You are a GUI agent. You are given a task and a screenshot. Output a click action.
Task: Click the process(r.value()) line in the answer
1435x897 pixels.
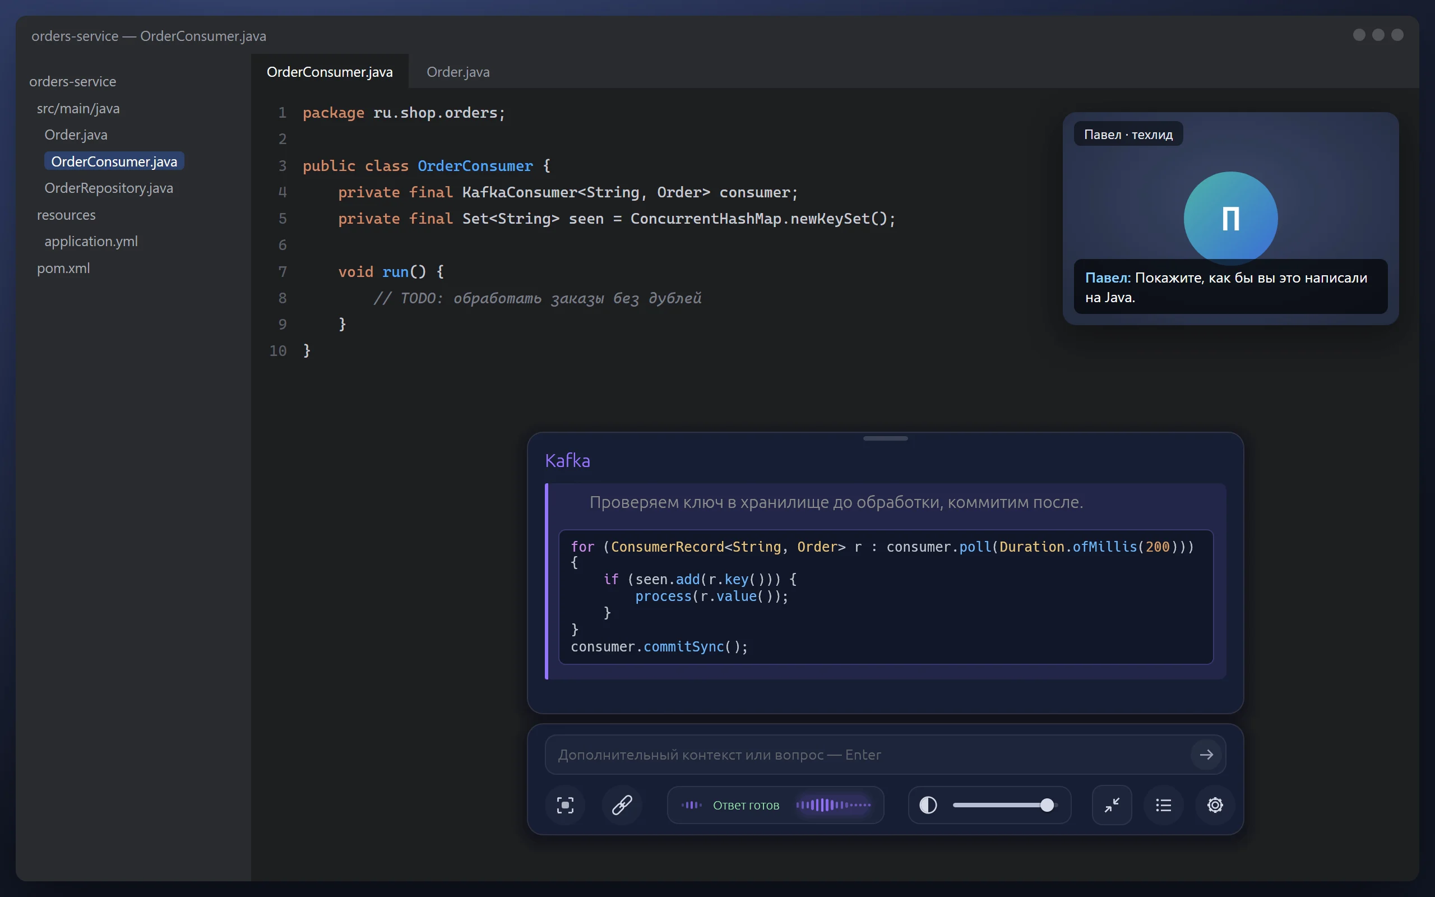point(711,596)
